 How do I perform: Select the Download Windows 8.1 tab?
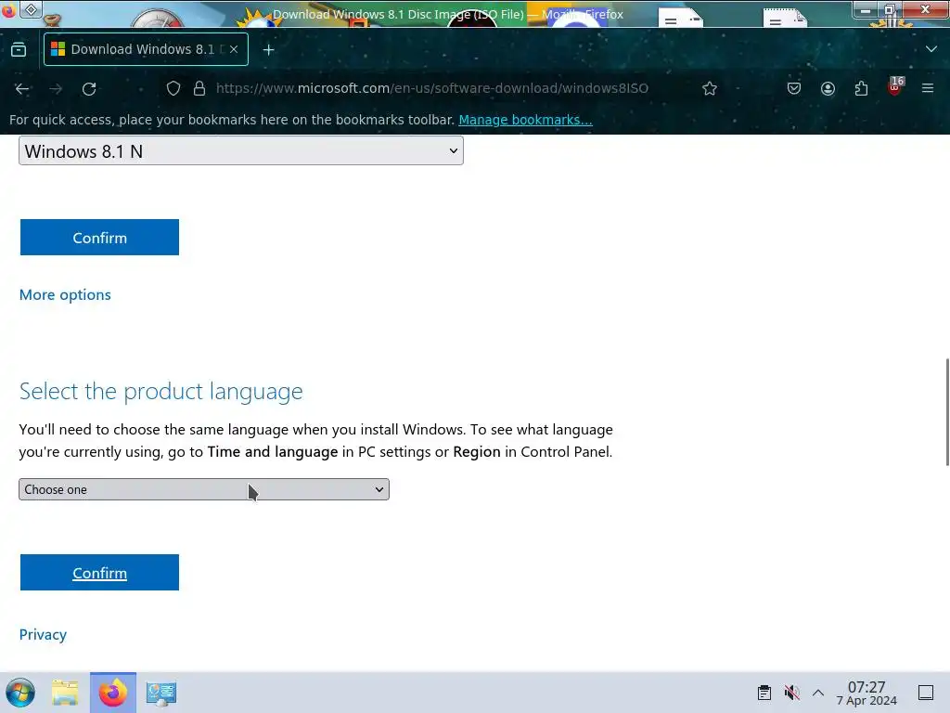(146, 49)
